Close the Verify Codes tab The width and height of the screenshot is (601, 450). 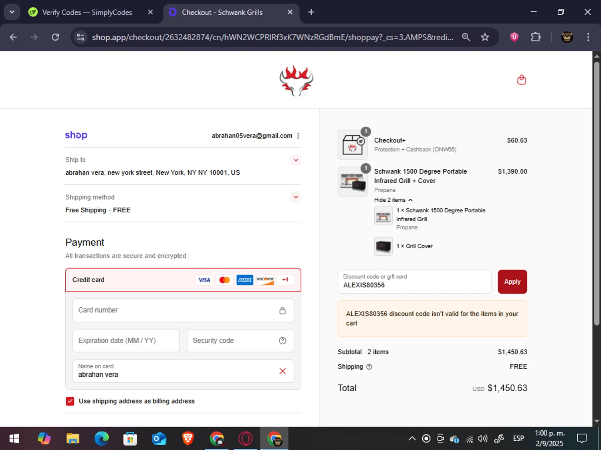[150, 12]
